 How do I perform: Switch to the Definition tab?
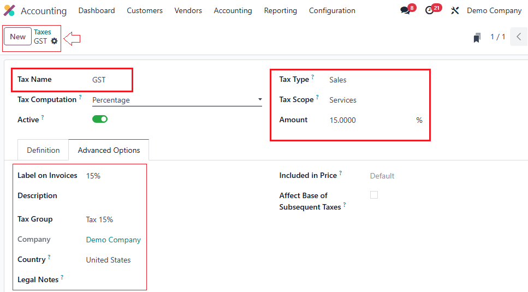(43, 150)
